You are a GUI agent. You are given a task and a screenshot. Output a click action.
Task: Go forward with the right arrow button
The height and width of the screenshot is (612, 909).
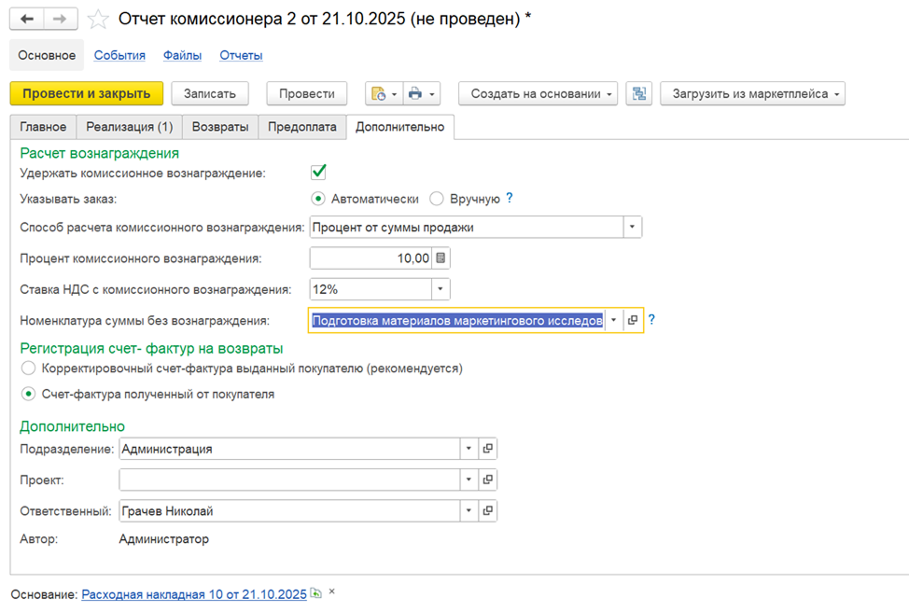coord(61,19)
